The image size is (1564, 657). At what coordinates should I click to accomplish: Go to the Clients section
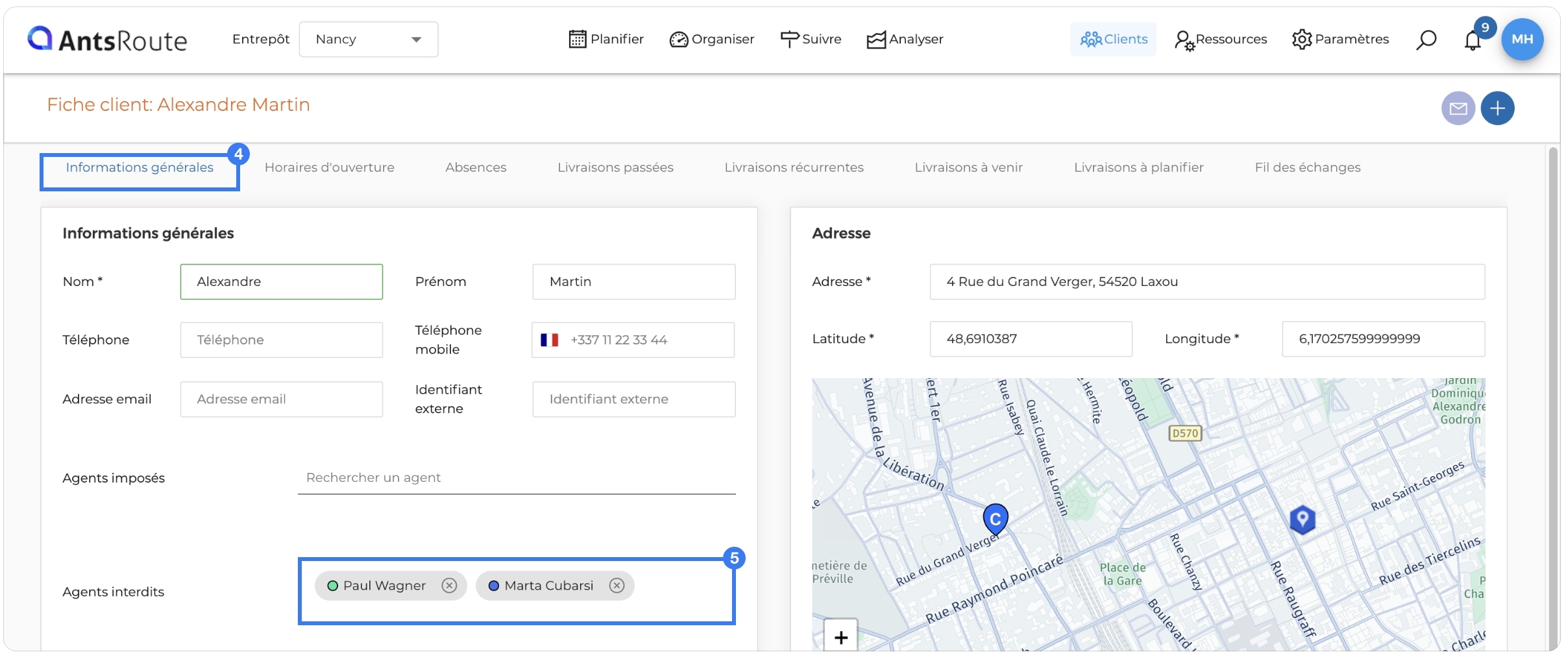(x=1114, y=39)
